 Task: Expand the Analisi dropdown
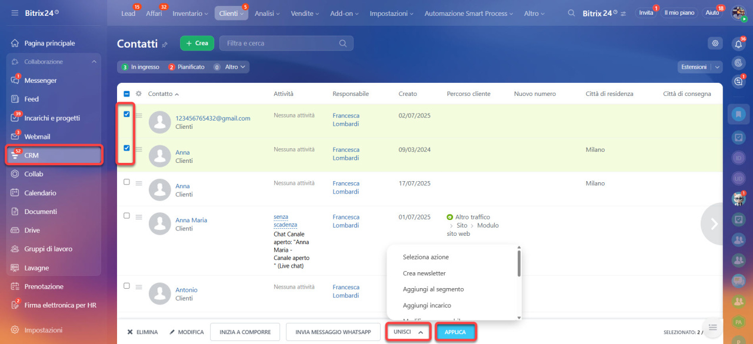[x=266, y=13]
